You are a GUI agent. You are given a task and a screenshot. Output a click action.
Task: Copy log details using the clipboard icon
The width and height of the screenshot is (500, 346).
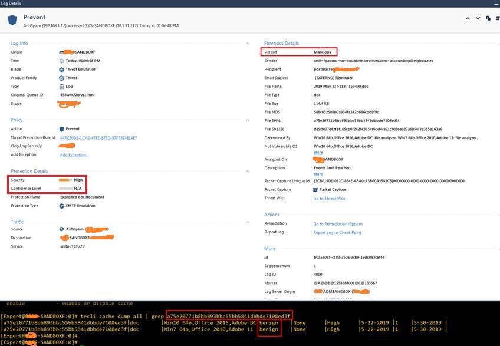click(x=488, y=18)
